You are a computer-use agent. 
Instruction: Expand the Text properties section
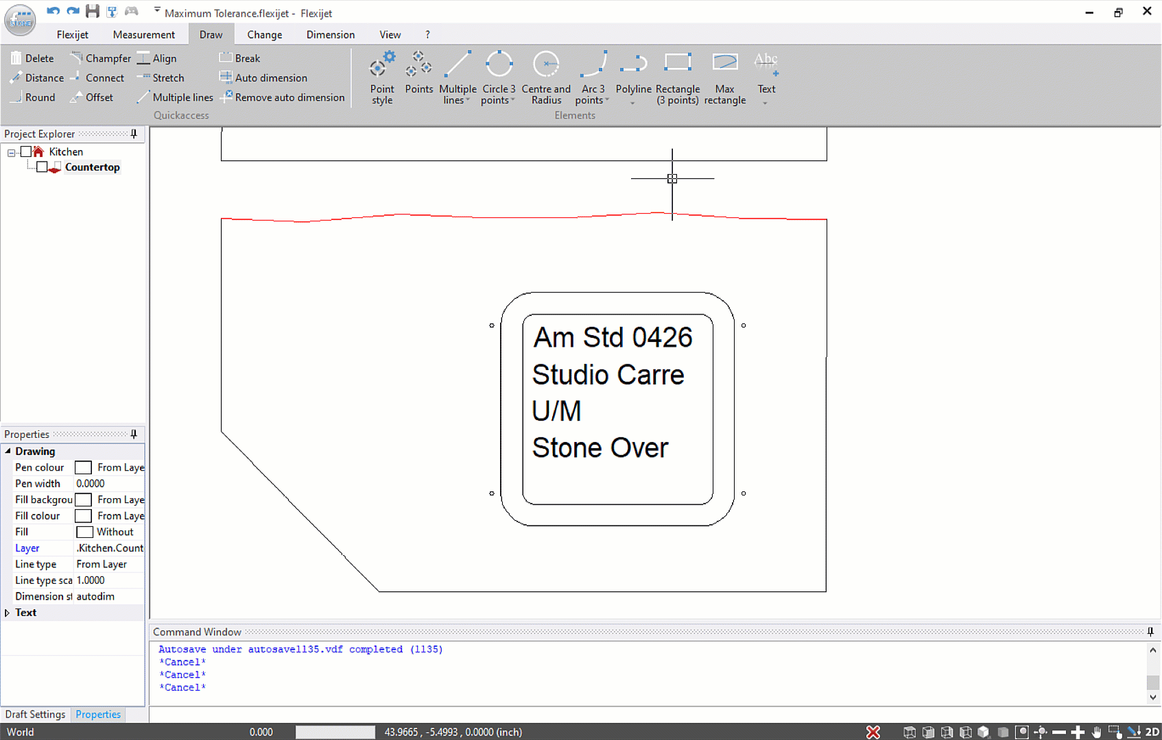8,613
